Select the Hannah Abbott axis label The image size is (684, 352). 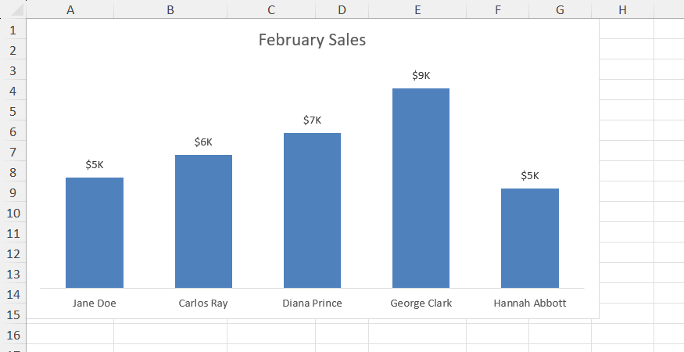530,303
